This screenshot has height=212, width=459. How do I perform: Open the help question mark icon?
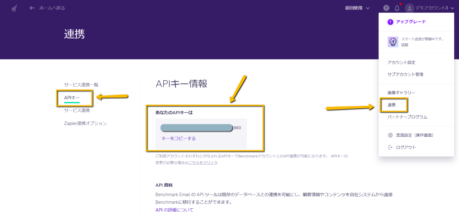(x=386, y=8)
